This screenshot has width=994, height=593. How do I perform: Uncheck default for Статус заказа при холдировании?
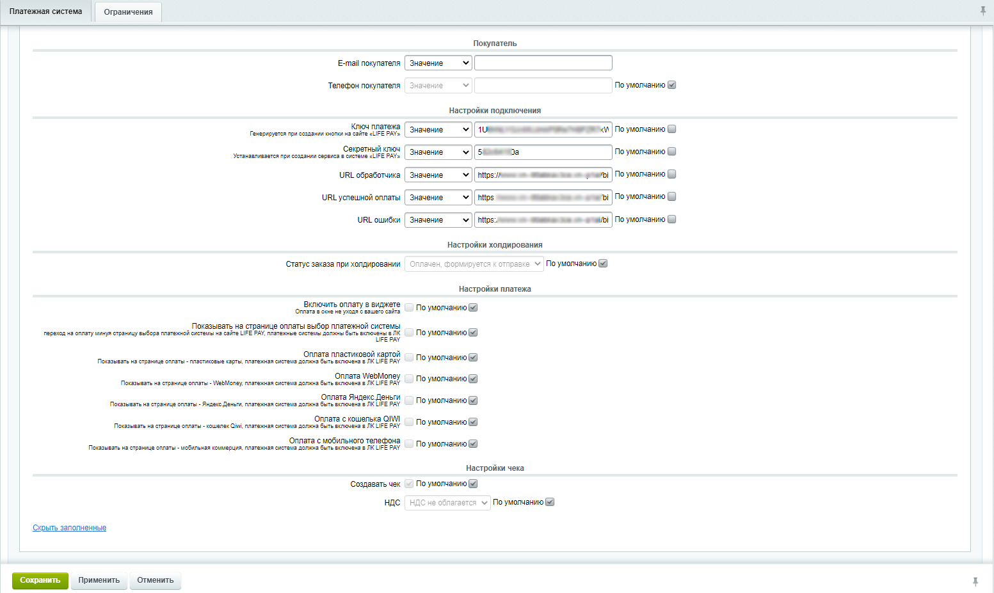coord(603,264)
